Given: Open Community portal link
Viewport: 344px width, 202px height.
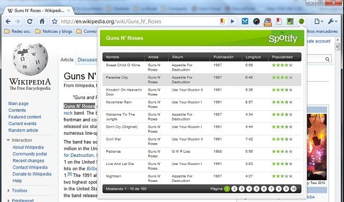Looking at the screenshot, I should click(x=30, y=154).
